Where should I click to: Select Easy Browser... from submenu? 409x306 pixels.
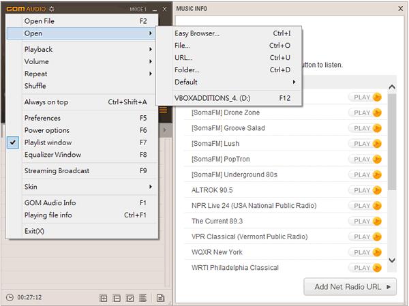tap(229, 33)
